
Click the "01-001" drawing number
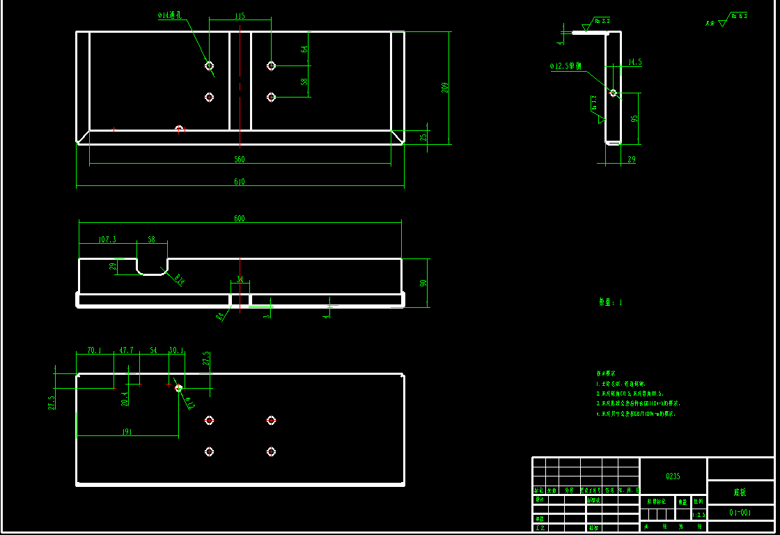click(740, 513)
